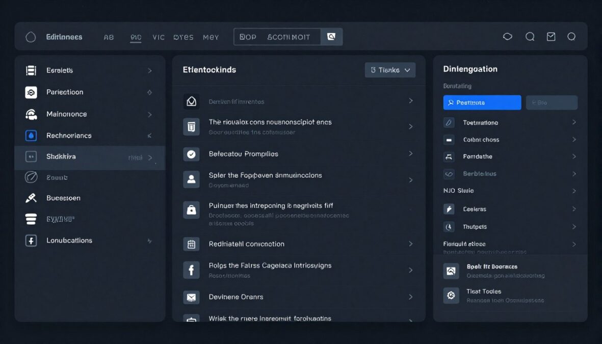The height and width of the screenshot is (344, 602).
Task: Click the calendar icon beside Redhiatehll convonotion
Action: [x=191, y=244]
